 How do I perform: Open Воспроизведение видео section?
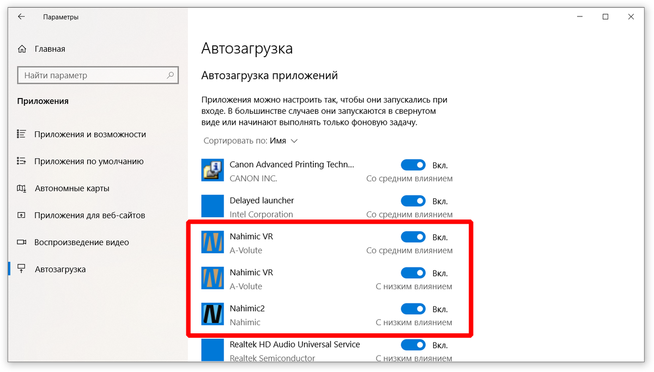(x=82, y=242)
